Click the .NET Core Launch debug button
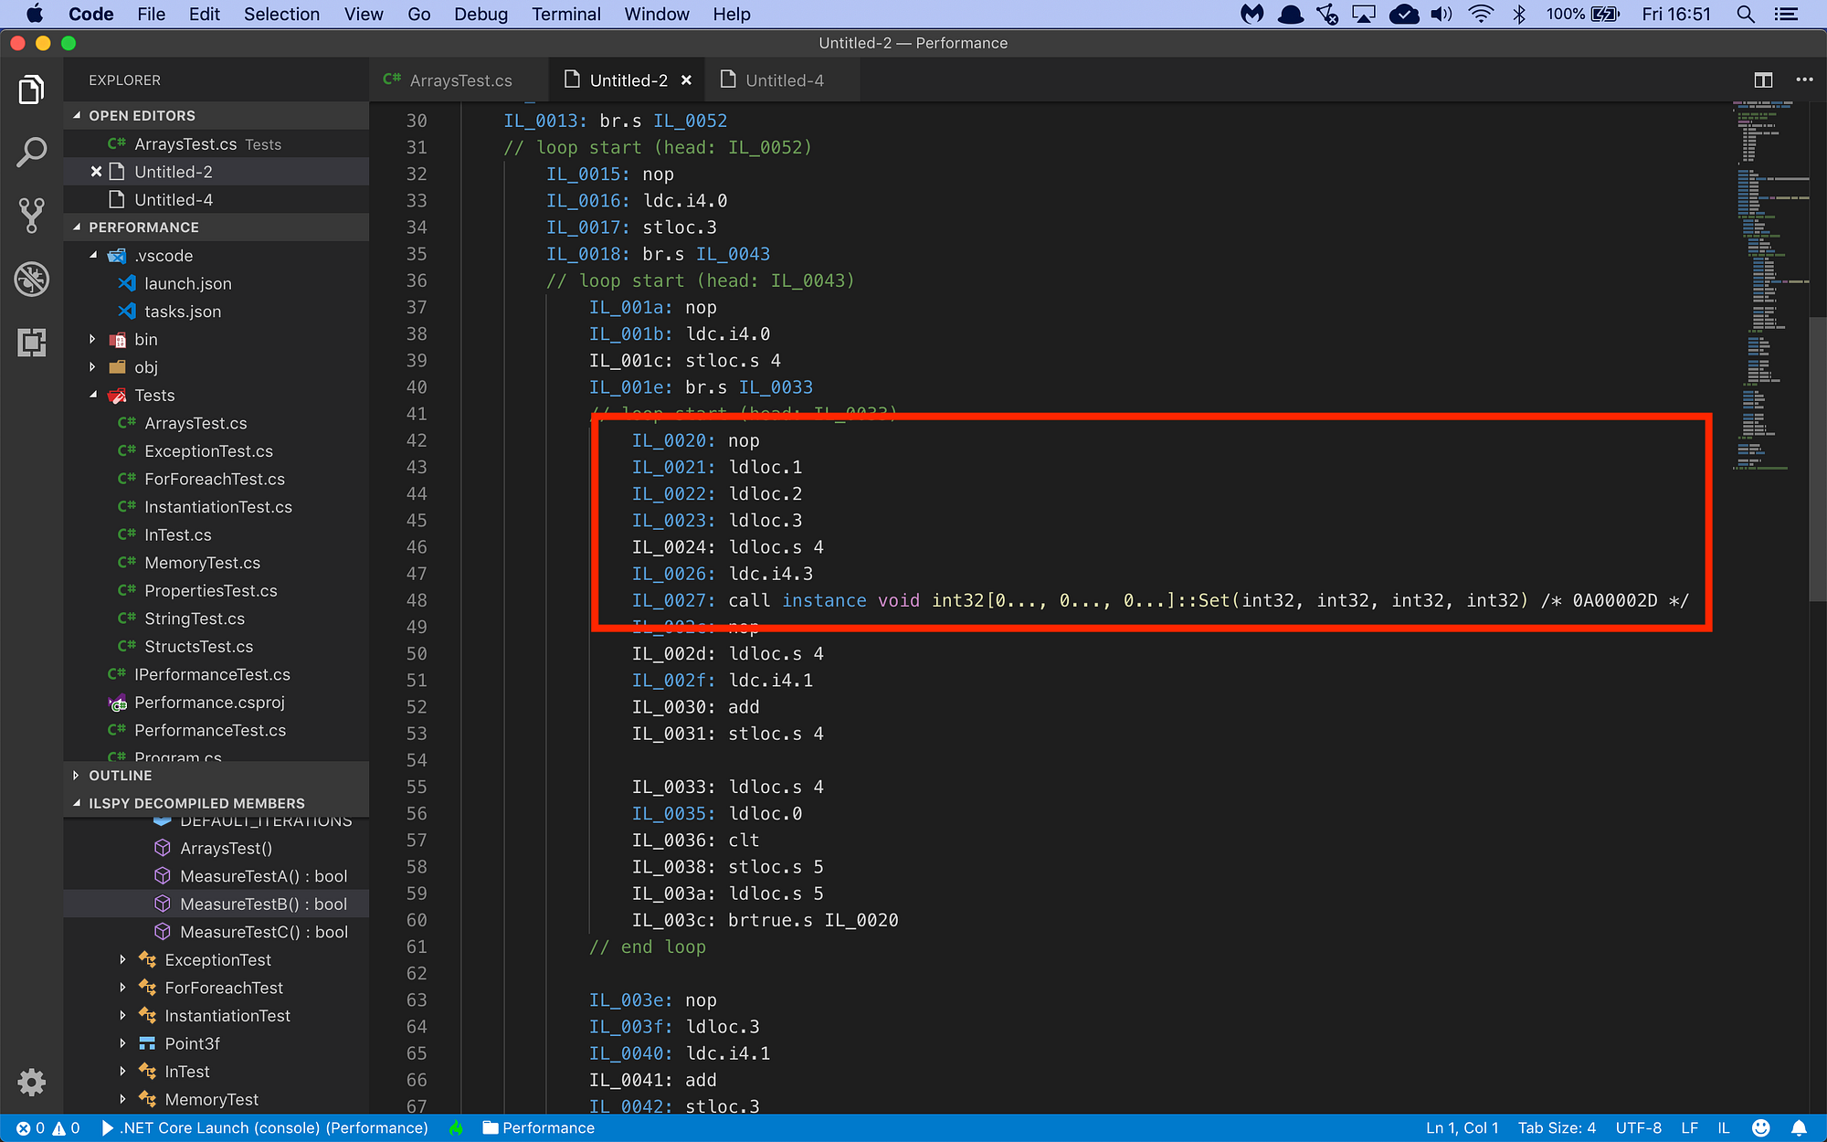The height and width of the screenshot is (1142, 1827). [x=263, y=1128]
